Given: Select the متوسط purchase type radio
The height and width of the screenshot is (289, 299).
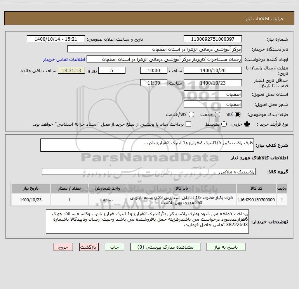Looking at the screenshot, I should [224, 124].
